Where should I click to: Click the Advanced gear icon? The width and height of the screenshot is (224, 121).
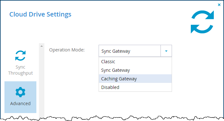[20, 92]
